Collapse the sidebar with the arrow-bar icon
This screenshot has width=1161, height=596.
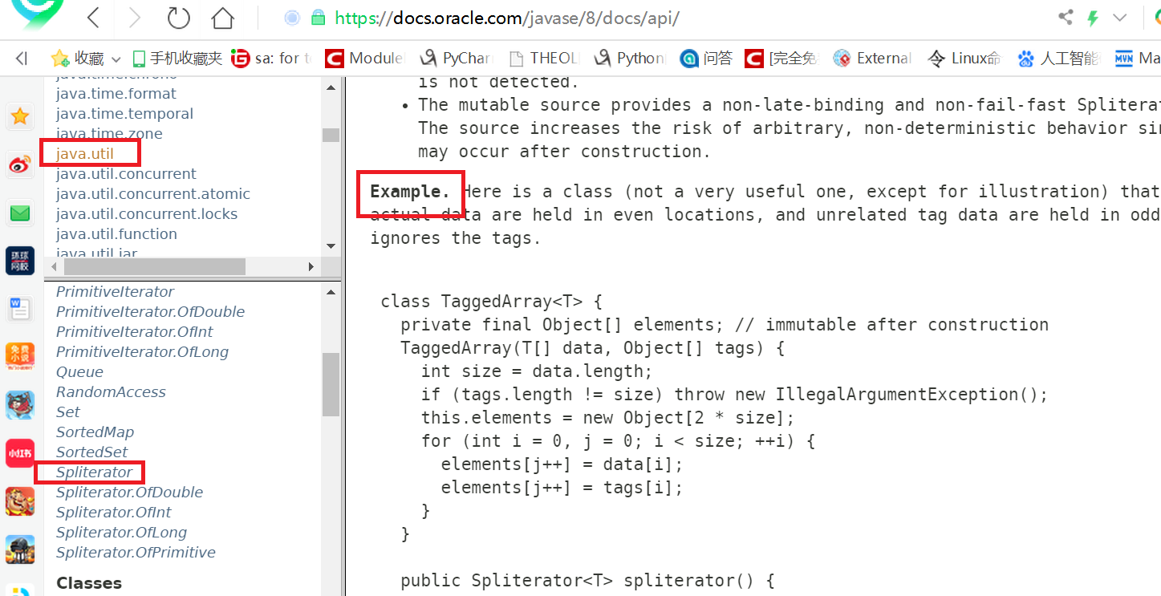(x=22, y=58)
